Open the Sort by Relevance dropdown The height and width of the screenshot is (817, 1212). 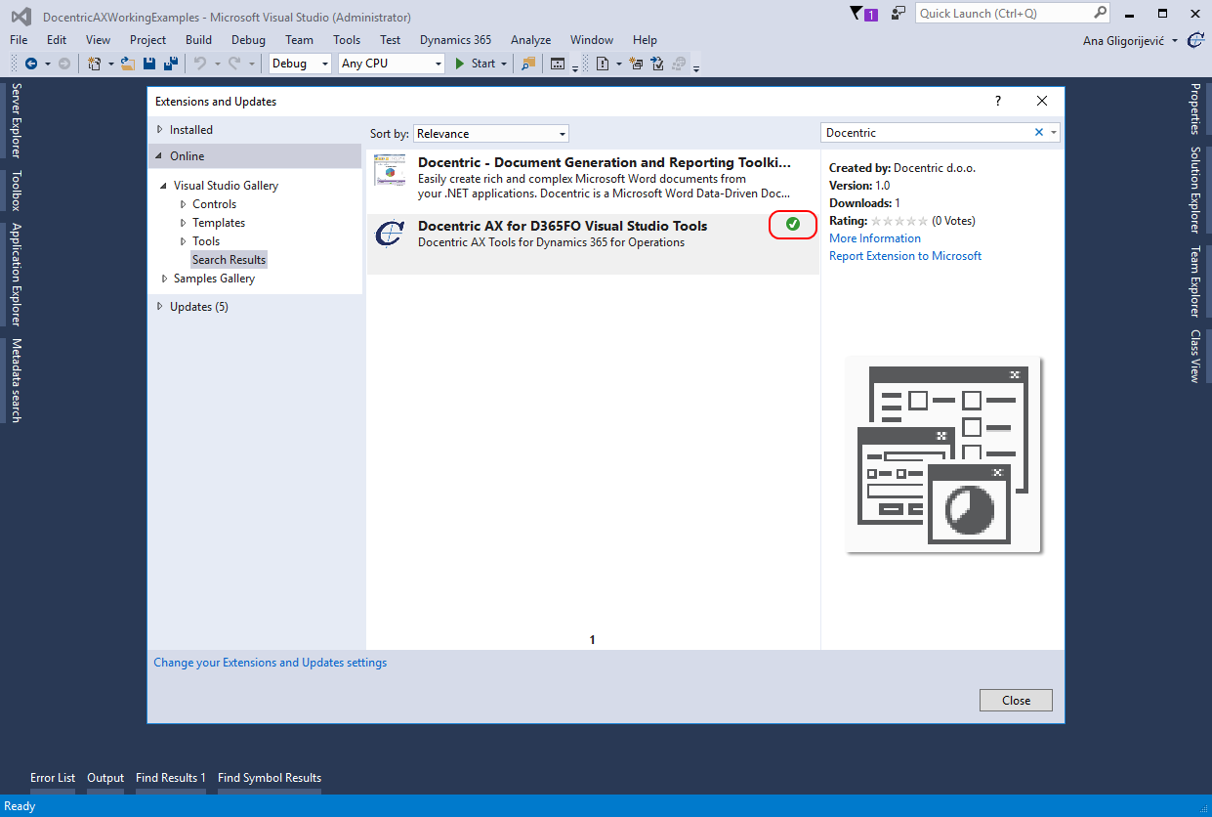491,134
